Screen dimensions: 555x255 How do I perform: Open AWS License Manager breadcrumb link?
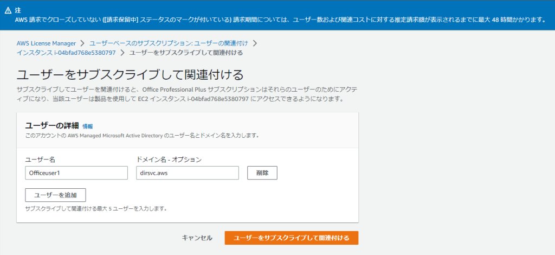47,43
